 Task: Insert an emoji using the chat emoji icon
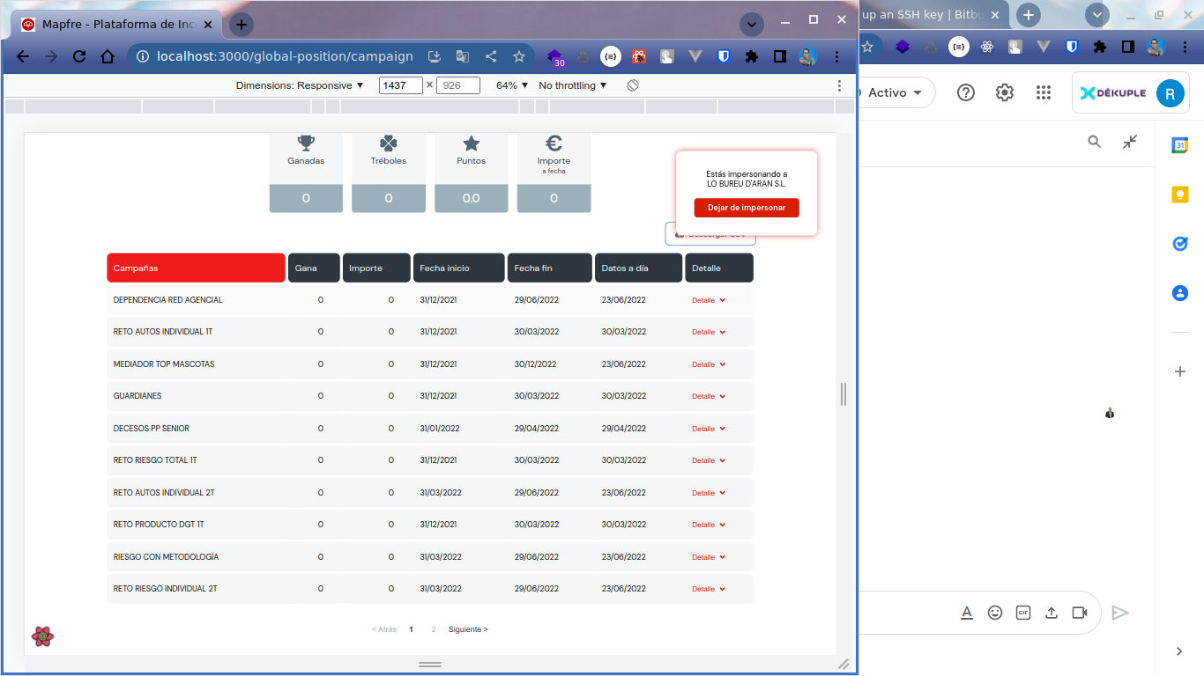coord(995,612)
